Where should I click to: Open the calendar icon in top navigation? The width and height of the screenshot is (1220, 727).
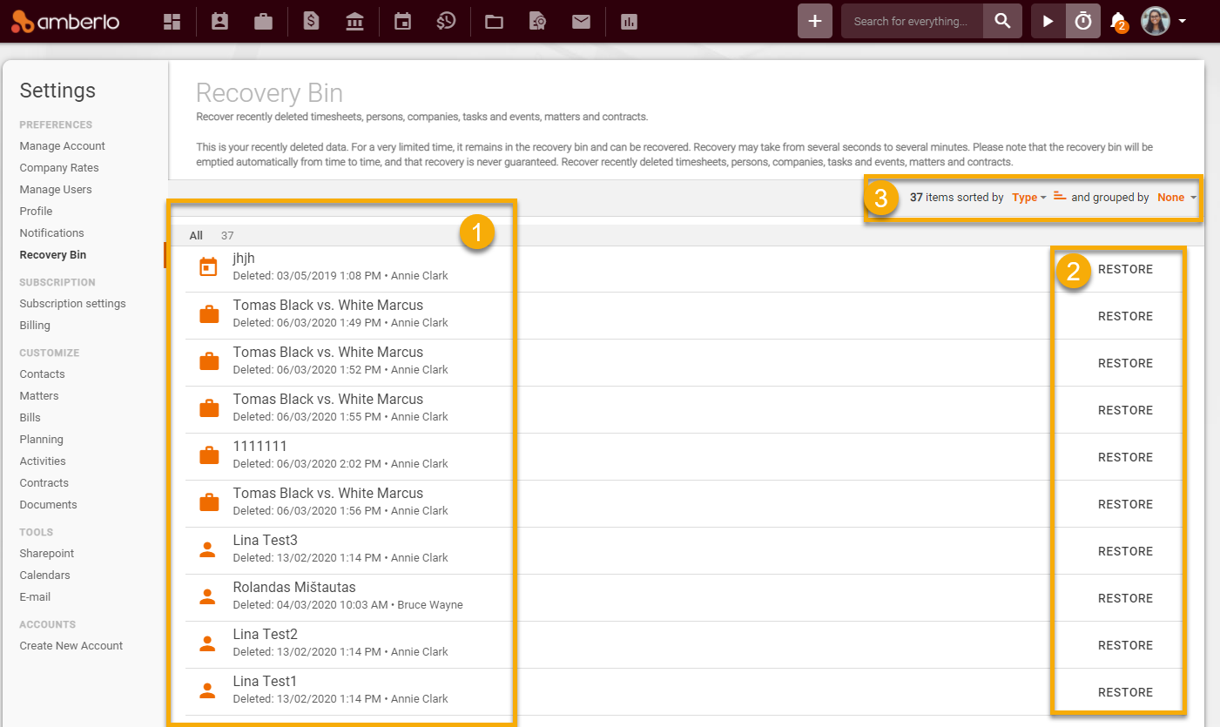pyautogui.click(x=402, y=22)
